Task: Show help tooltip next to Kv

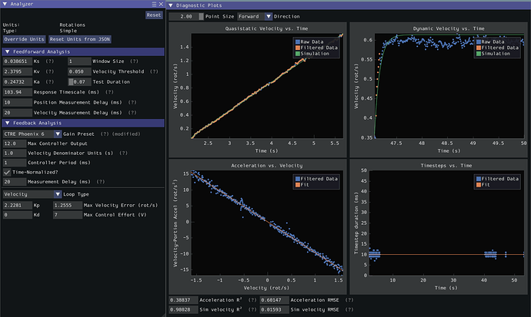Action: (50, 71)
